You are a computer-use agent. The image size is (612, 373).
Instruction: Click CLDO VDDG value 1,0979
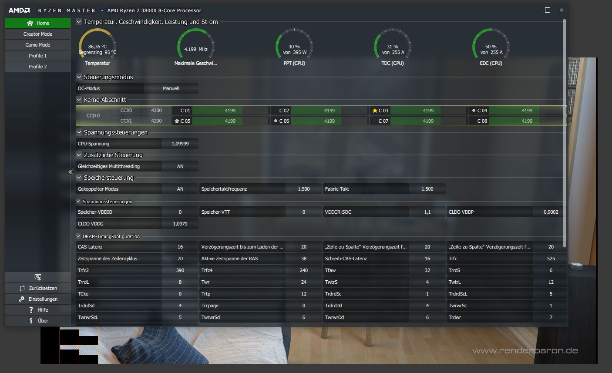180,224
